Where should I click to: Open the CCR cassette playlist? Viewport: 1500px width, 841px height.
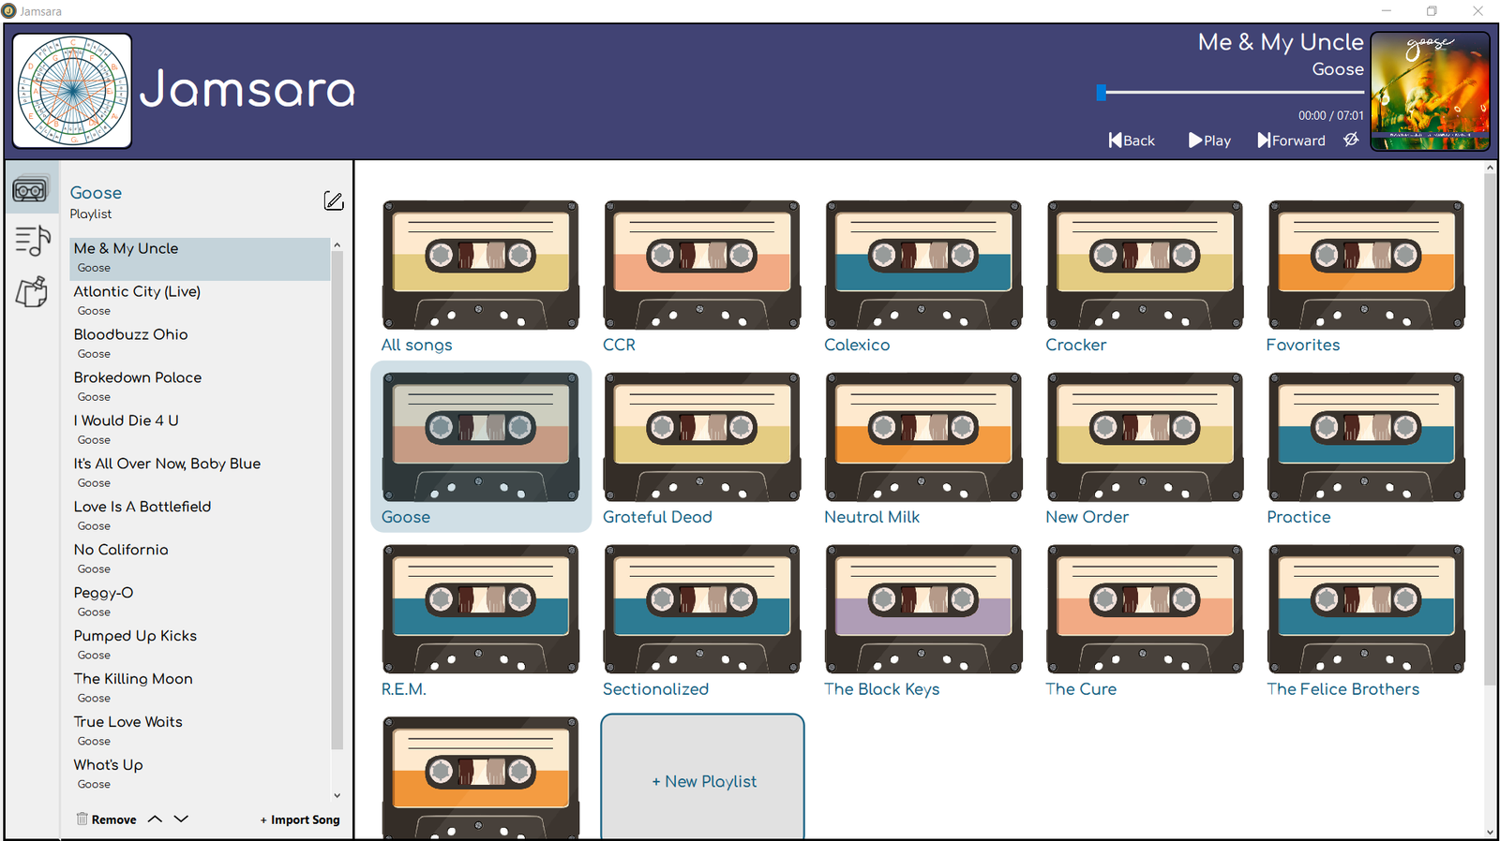click(702, 264)
